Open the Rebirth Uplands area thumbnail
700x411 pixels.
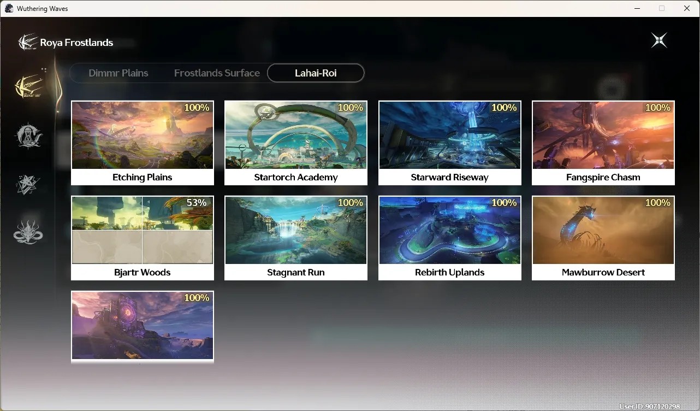pyautogui.click(x=450, y=230)
